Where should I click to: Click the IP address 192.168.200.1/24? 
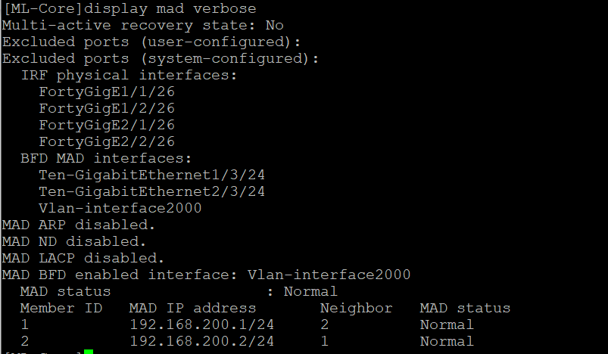[x=201, y=324]
